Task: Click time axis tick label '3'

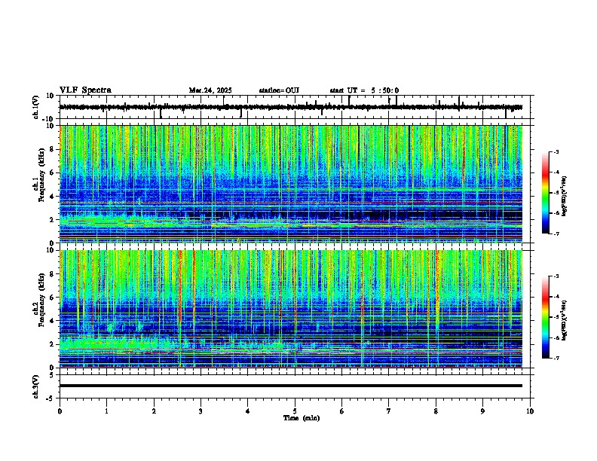Action: [x=201, y=411]
